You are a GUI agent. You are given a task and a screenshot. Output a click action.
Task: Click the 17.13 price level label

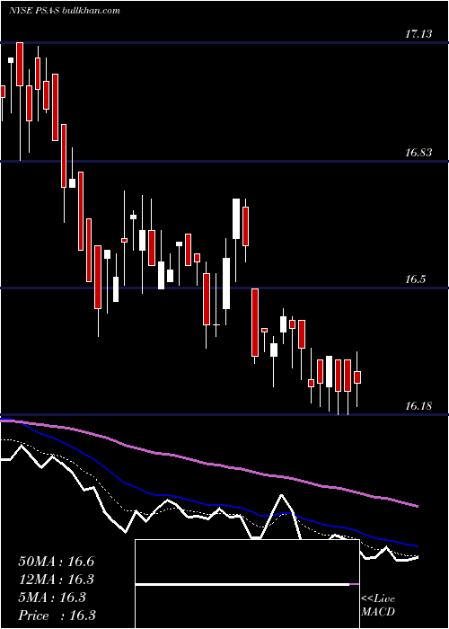[x=418, y=34]
